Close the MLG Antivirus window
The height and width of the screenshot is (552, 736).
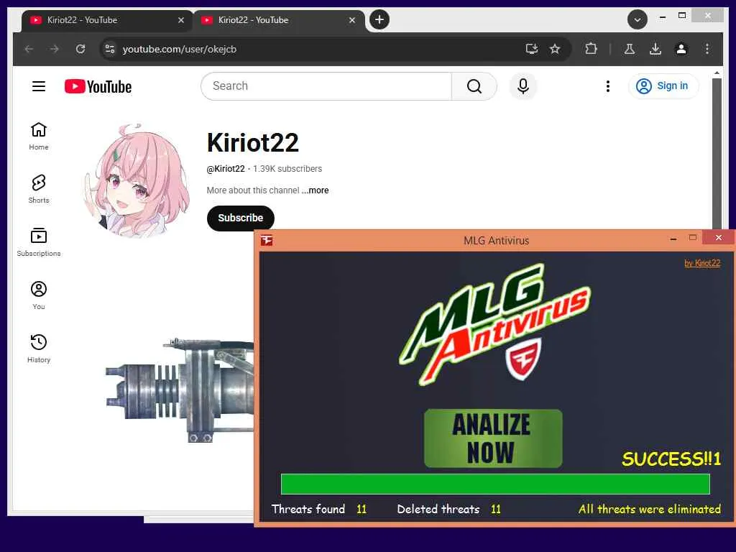[718, 237]
